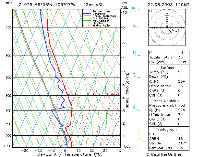
Task: Click the '-30' temperature axis label
Action: tap(25, 151)
